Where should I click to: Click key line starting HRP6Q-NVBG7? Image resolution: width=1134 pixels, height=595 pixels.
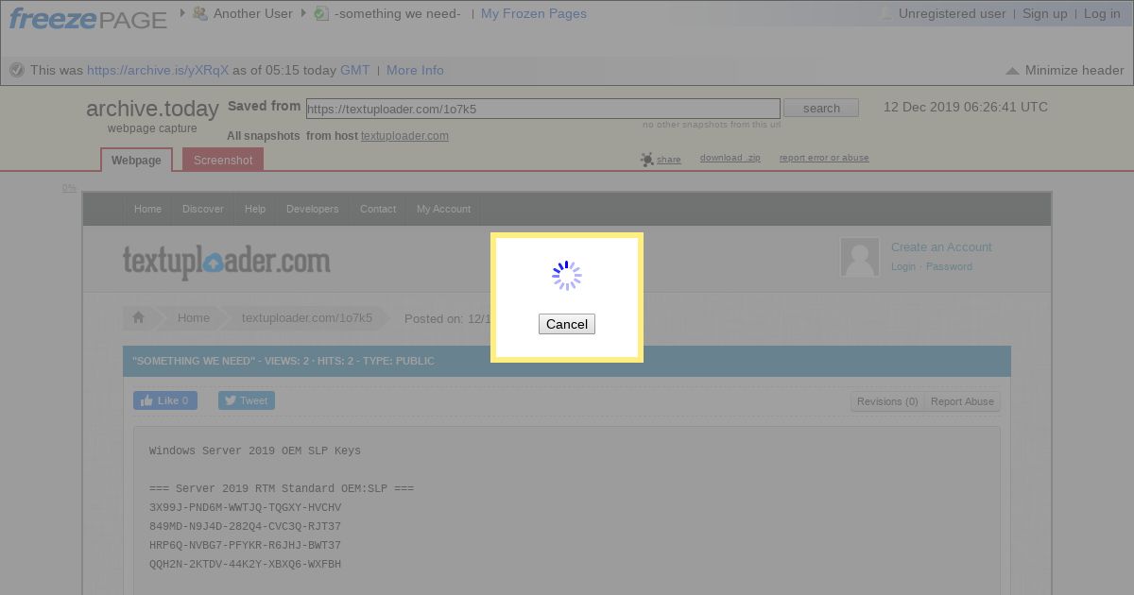(245, 546)
